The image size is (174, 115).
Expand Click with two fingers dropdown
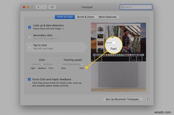point(57,39)
